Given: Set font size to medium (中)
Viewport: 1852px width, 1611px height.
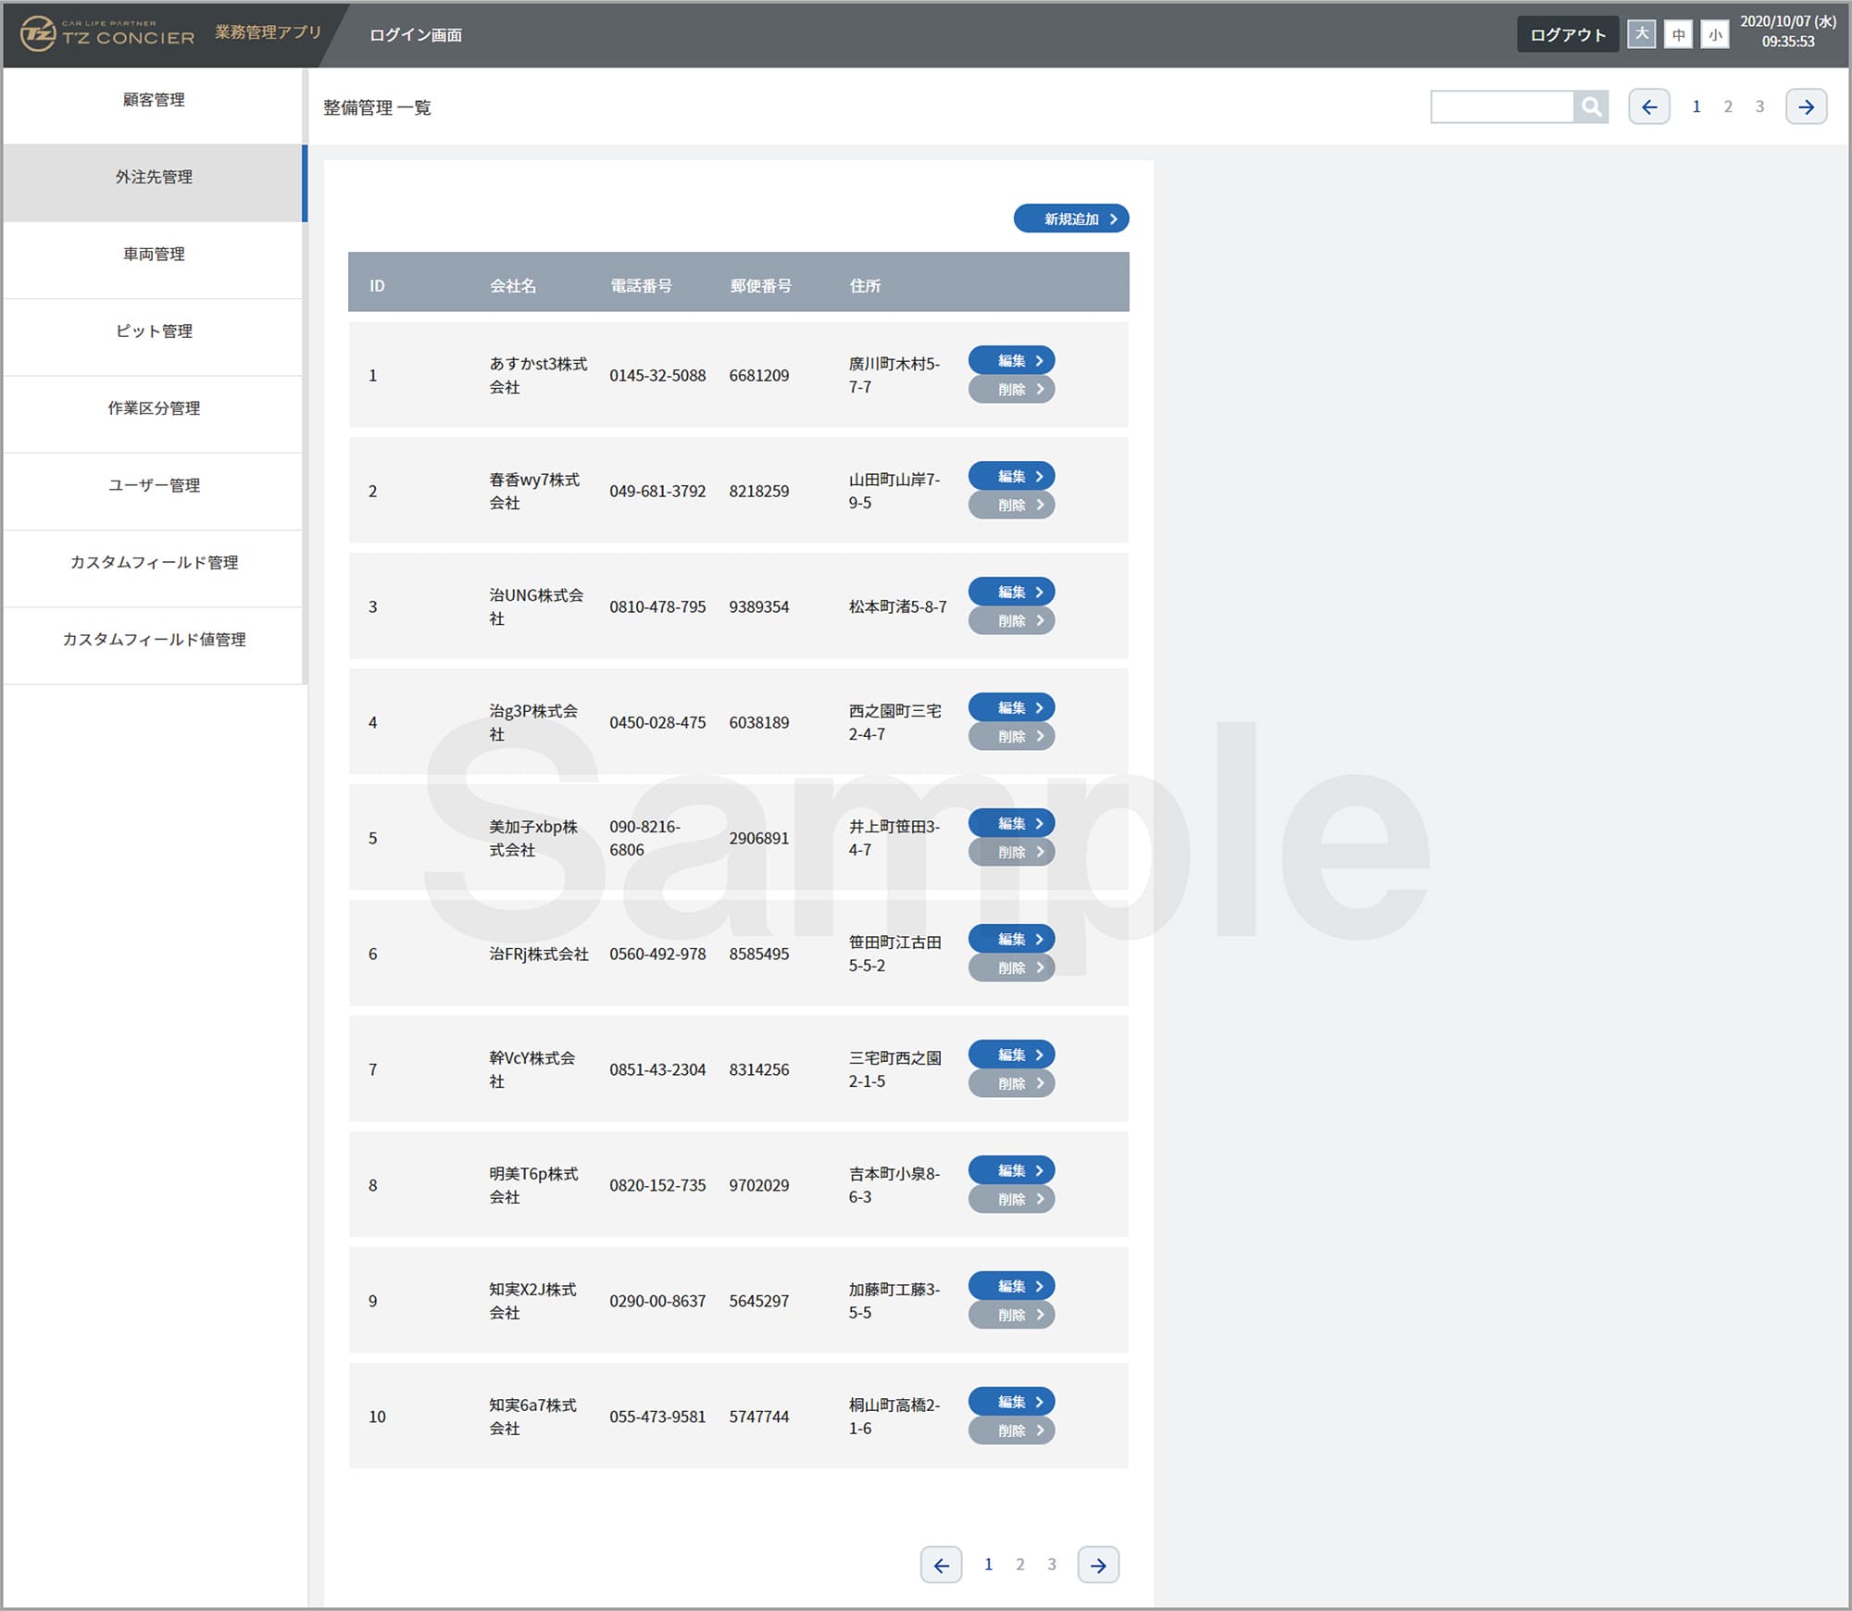Looking at the screenshot, I should pyautogui.click(x=1678, y=34).
